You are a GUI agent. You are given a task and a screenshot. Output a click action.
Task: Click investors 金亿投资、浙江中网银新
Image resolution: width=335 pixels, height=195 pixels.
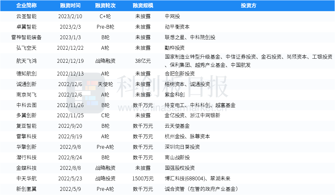(192, 115)
